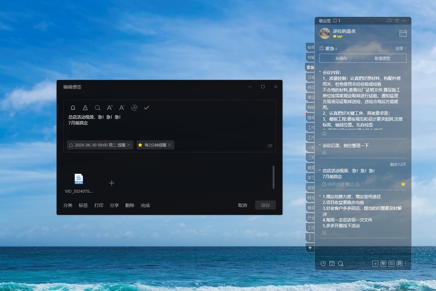
Task: Switch to the 番茄 sidebar tab
Action: (x=310, y=208)
